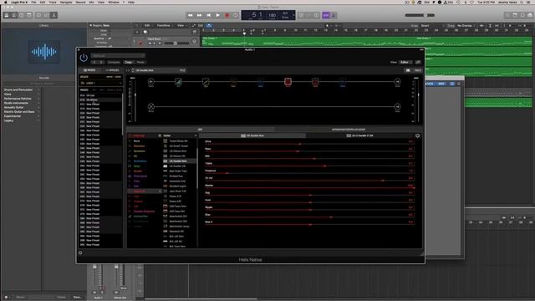Click Logic's fast forward transport button
Screen dimensions: 535x301
point(199,15)
